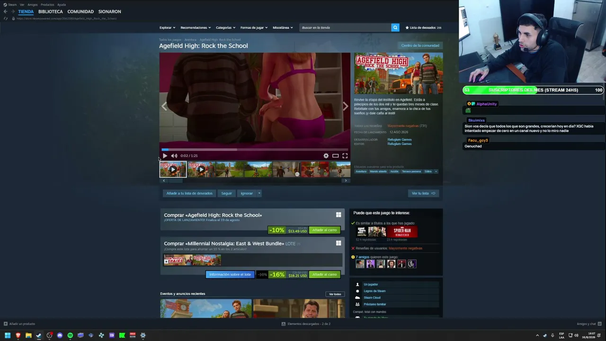Open File Explorer from taskbar
Viewport: 606px width, 341px height.
coord(28,335)
